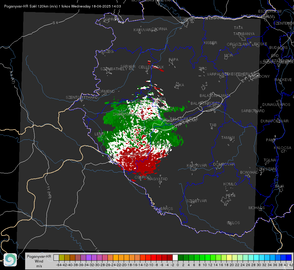Image resolution: width=294 pixels, height=270 pixels.
Task: Select the SARVAR city label
Action: (128, 67)
